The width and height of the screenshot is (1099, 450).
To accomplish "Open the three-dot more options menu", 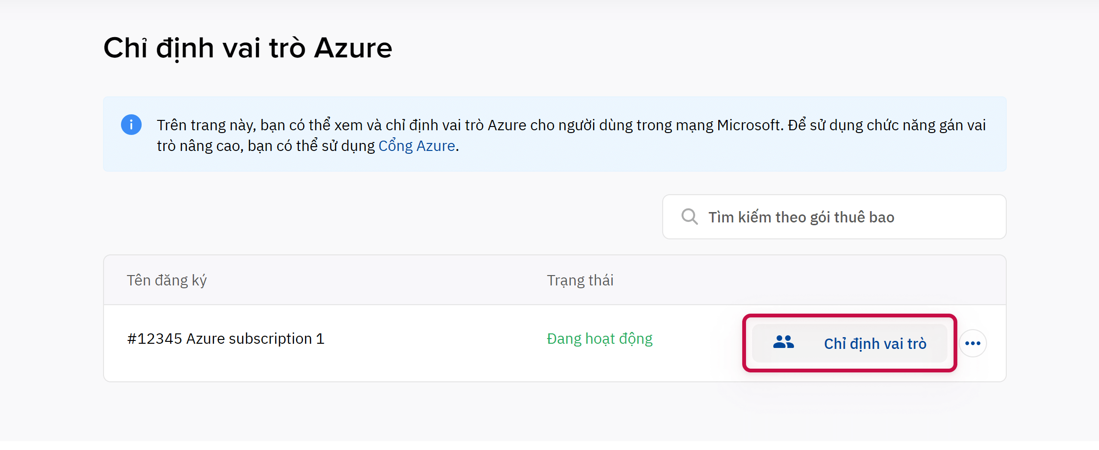I will coord(972,343).
